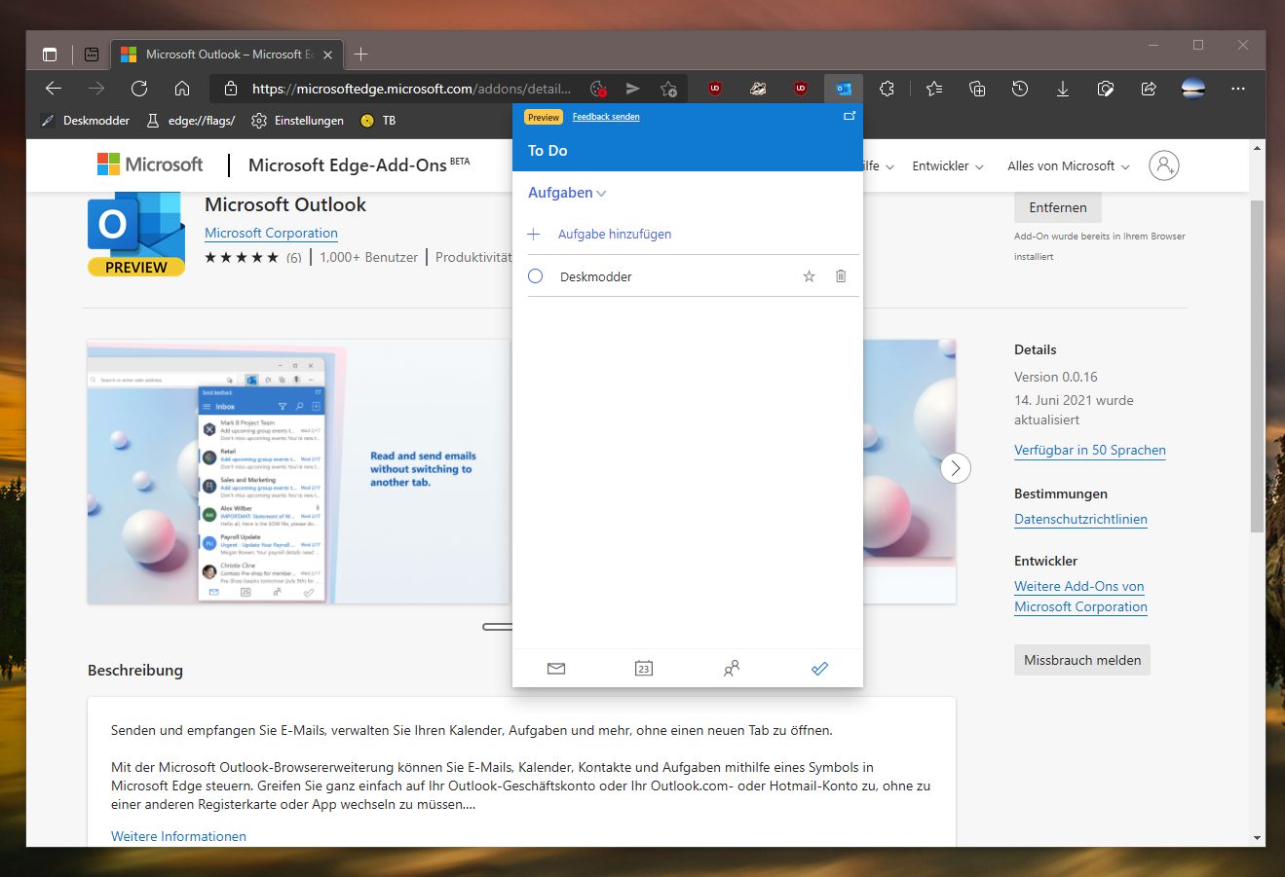
Task: Open the Extensions puzzle-piece menu
Action: tap(887, 89)
